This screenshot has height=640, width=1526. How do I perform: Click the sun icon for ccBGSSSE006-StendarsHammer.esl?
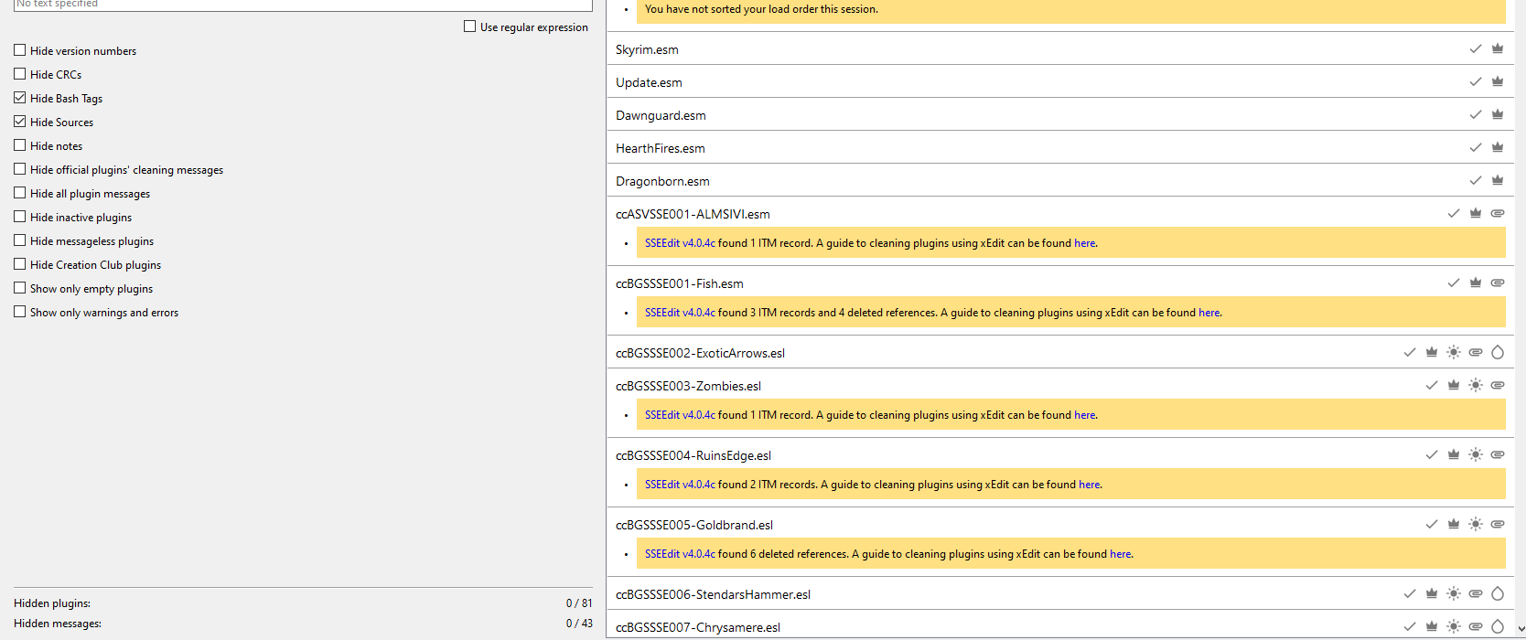1454,594
